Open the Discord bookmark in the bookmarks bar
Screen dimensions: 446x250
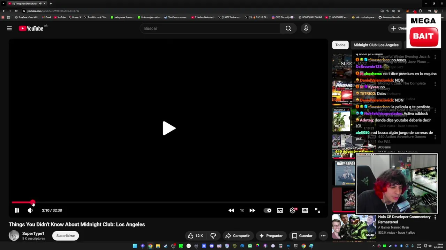pyautogui.click(x=283, y=17)
